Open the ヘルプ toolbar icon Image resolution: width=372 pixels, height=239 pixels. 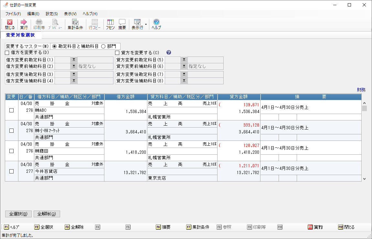156,24
